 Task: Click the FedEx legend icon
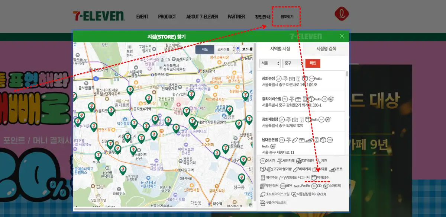[298, 186]
